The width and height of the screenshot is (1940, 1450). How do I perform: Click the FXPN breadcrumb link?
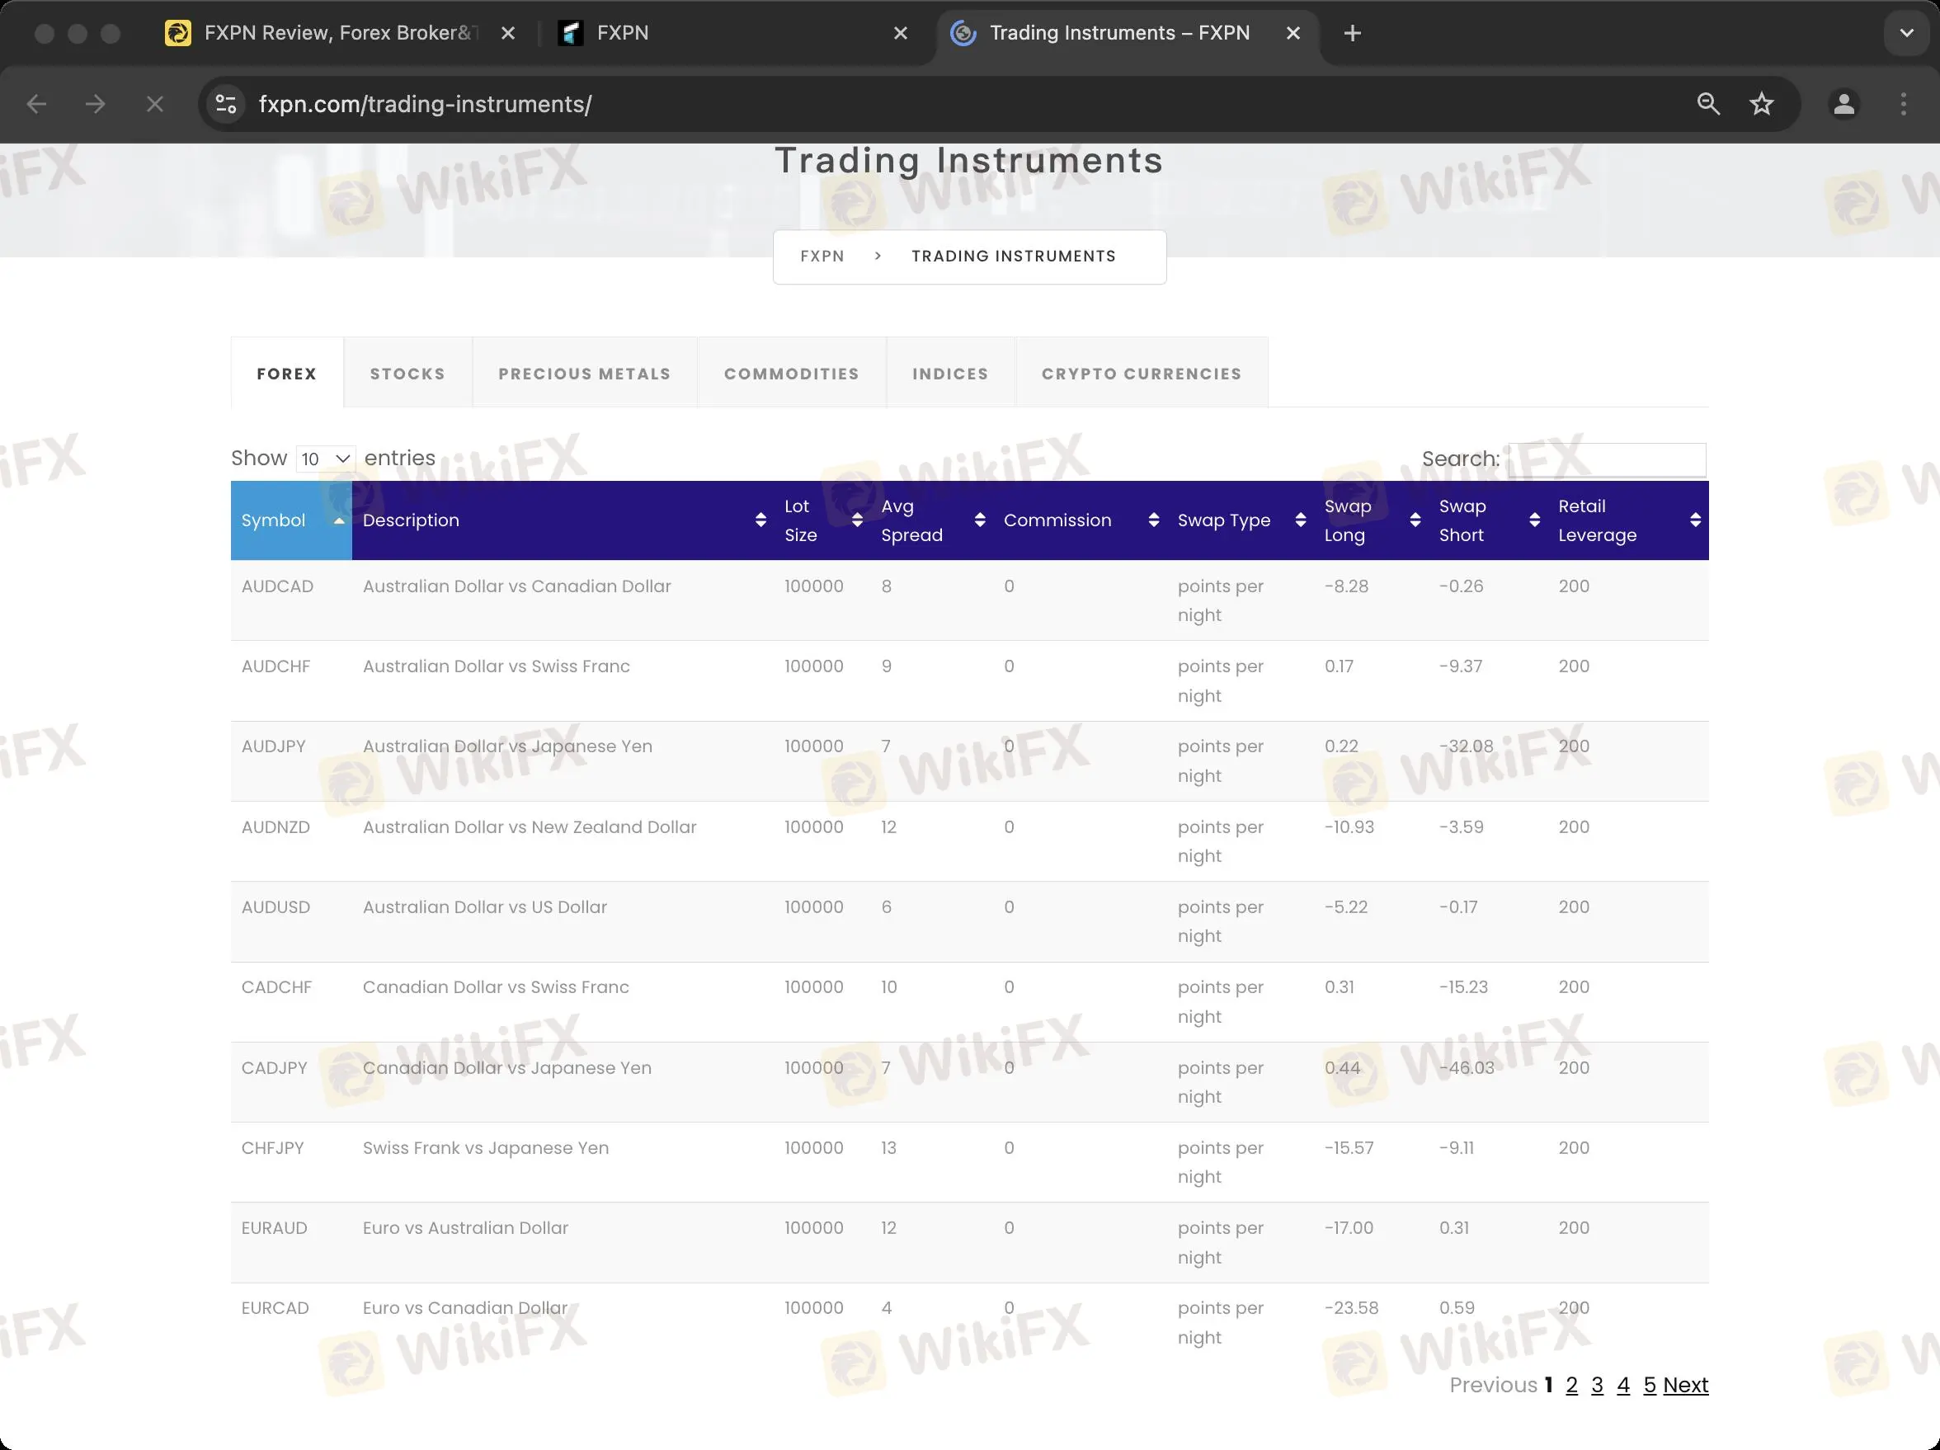tap(822, 254)
